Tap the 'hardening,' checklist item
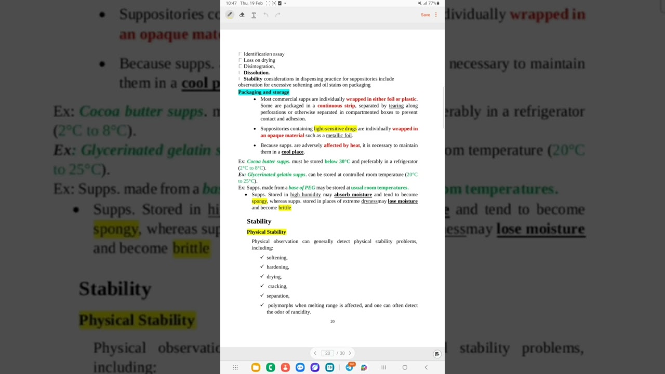Screen dimensions: 665x374 click(277, 267)
